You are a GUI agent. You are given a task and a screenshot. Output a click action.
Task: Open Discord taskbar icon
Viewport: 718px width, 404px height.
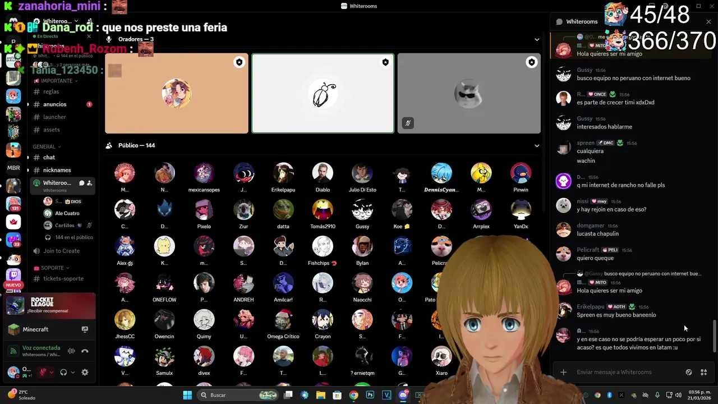click(403, 395)
